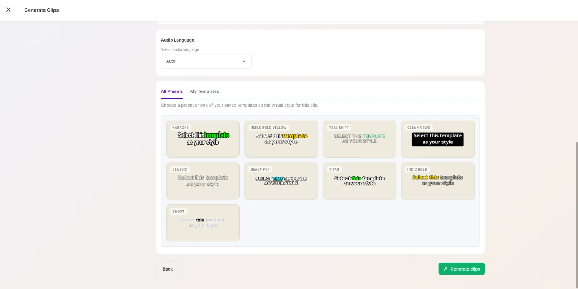Click the 'Choose a preset' instruction text

pyautogui.click(x=240, y=105)
